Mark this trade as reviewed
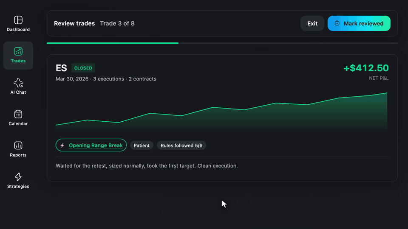Image resolution: width=408 pixels, height=229 pixels. [x=359, y=23]
